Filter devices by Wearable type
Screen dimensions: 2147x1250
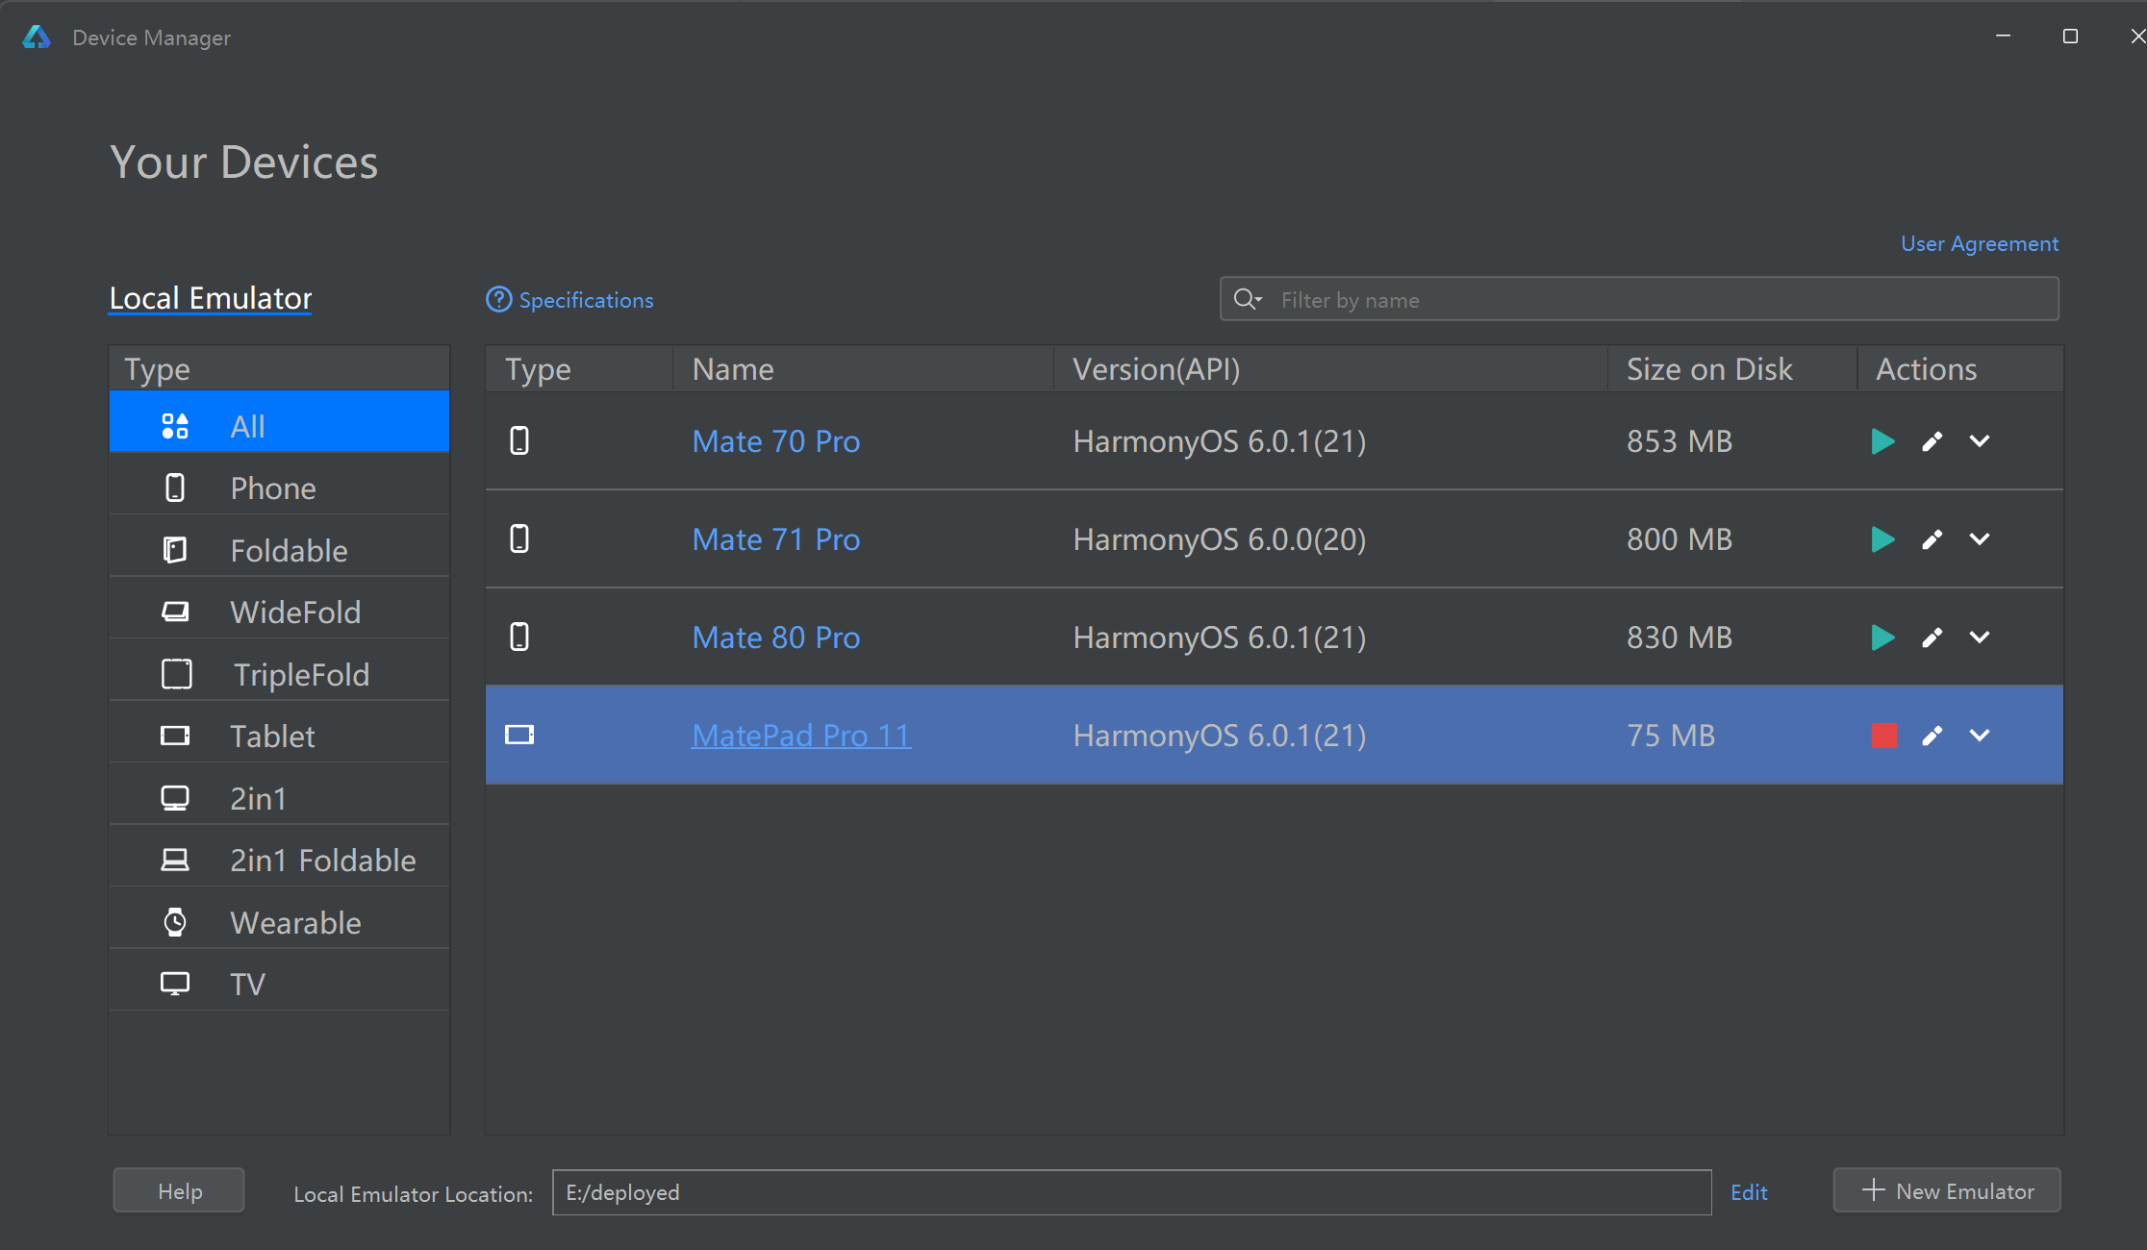coord(279,917)
